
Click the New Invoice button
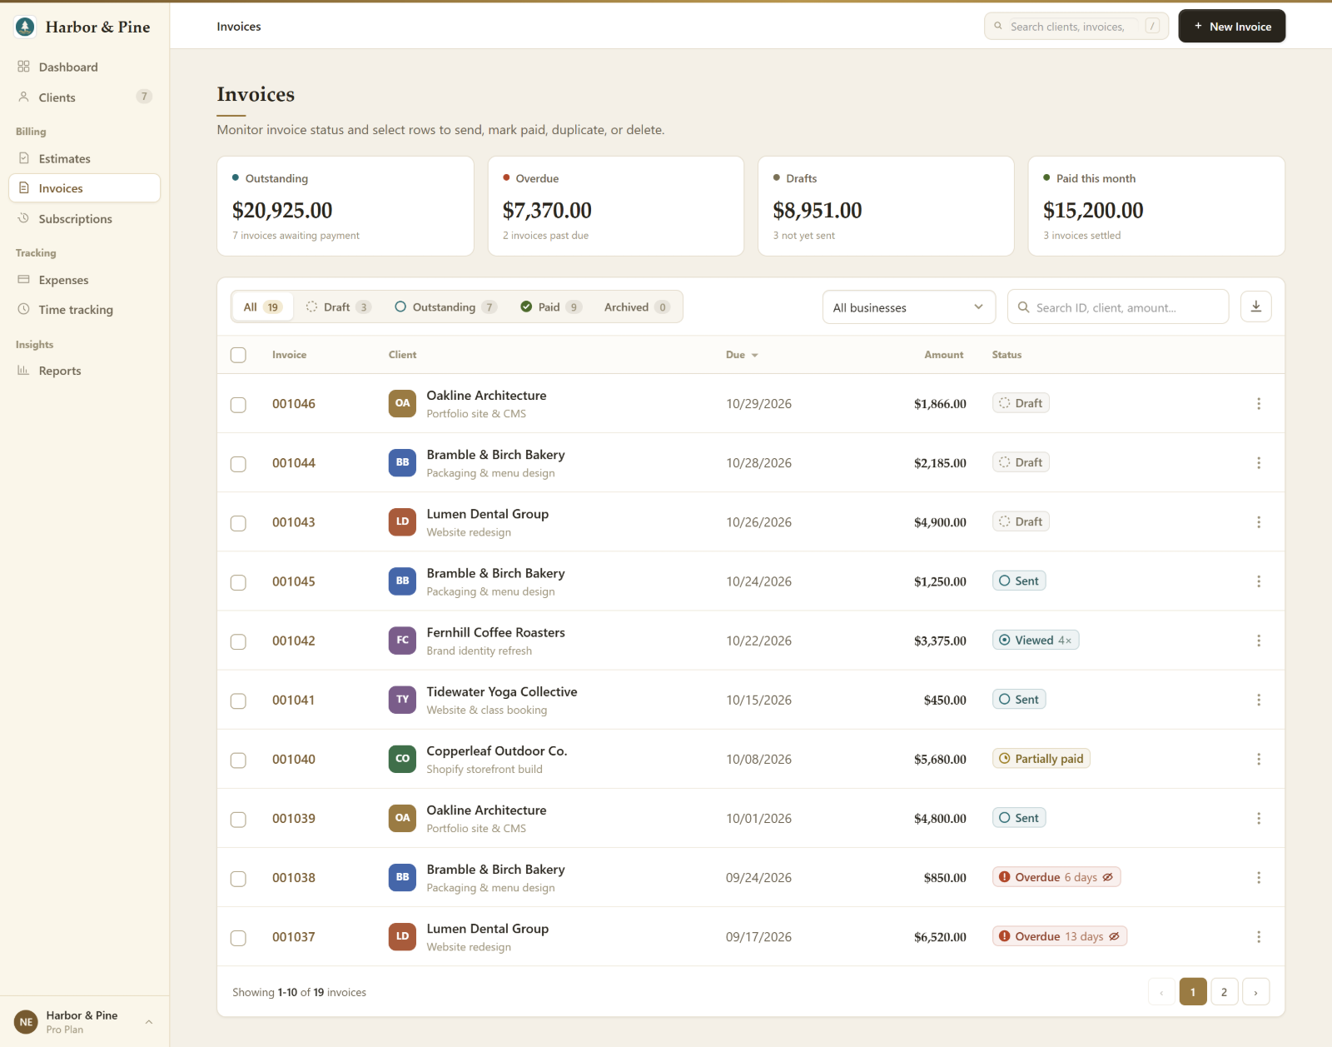tap(1231, 26)
